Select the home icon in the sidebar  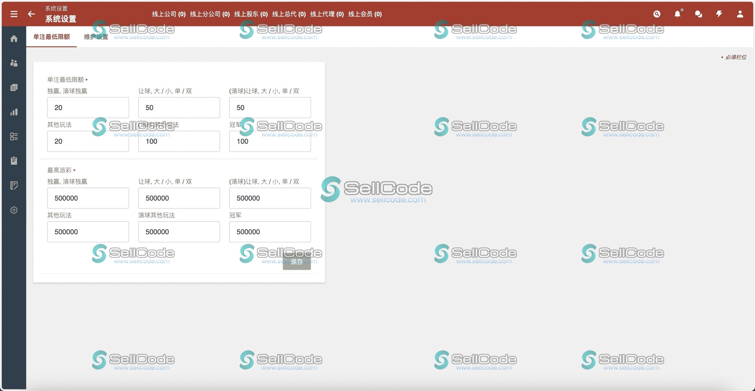pyautogui.click(x=14, y=39)
